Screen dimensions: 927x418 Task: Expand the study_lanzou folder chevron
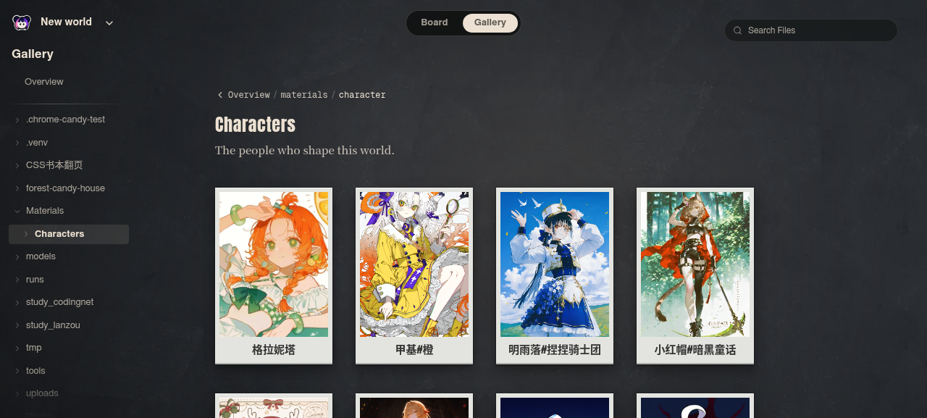click(17, 325)
